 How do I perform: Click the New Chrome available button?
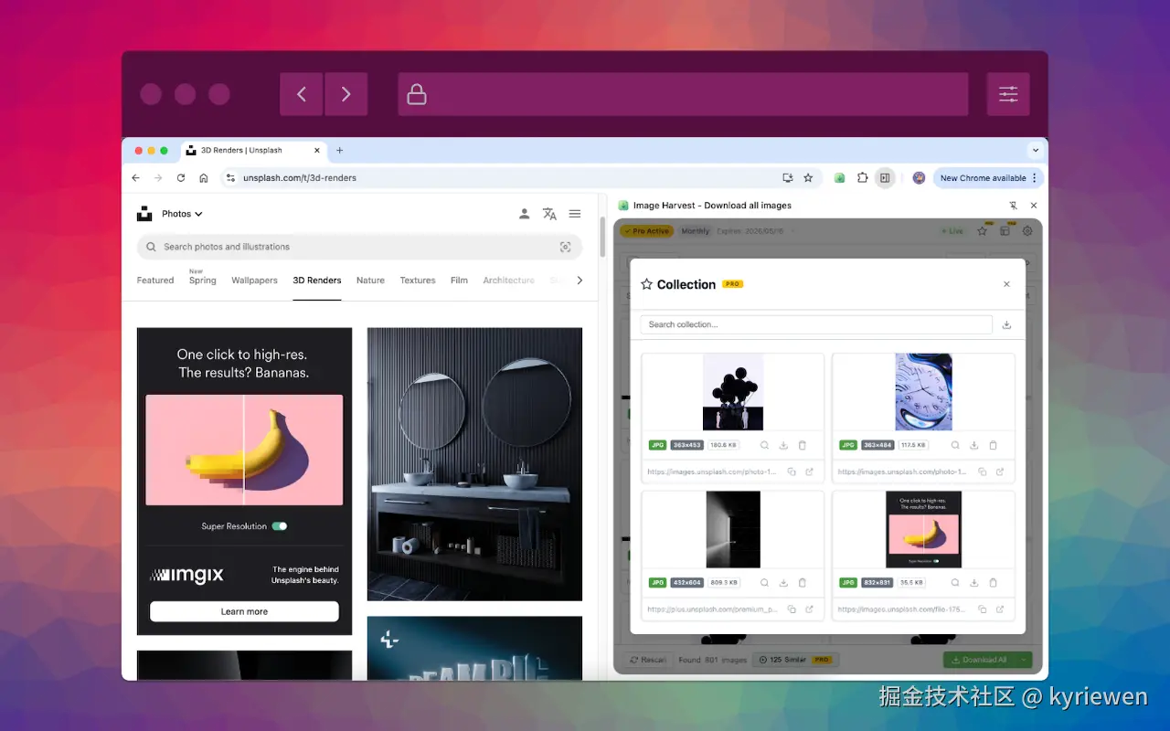click(x=989, y=178)
